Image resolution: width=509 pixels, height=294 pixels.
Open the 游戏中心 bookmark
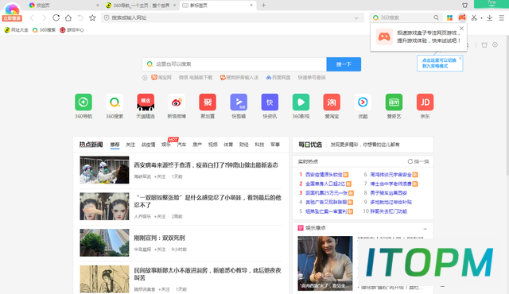[72, 30]
